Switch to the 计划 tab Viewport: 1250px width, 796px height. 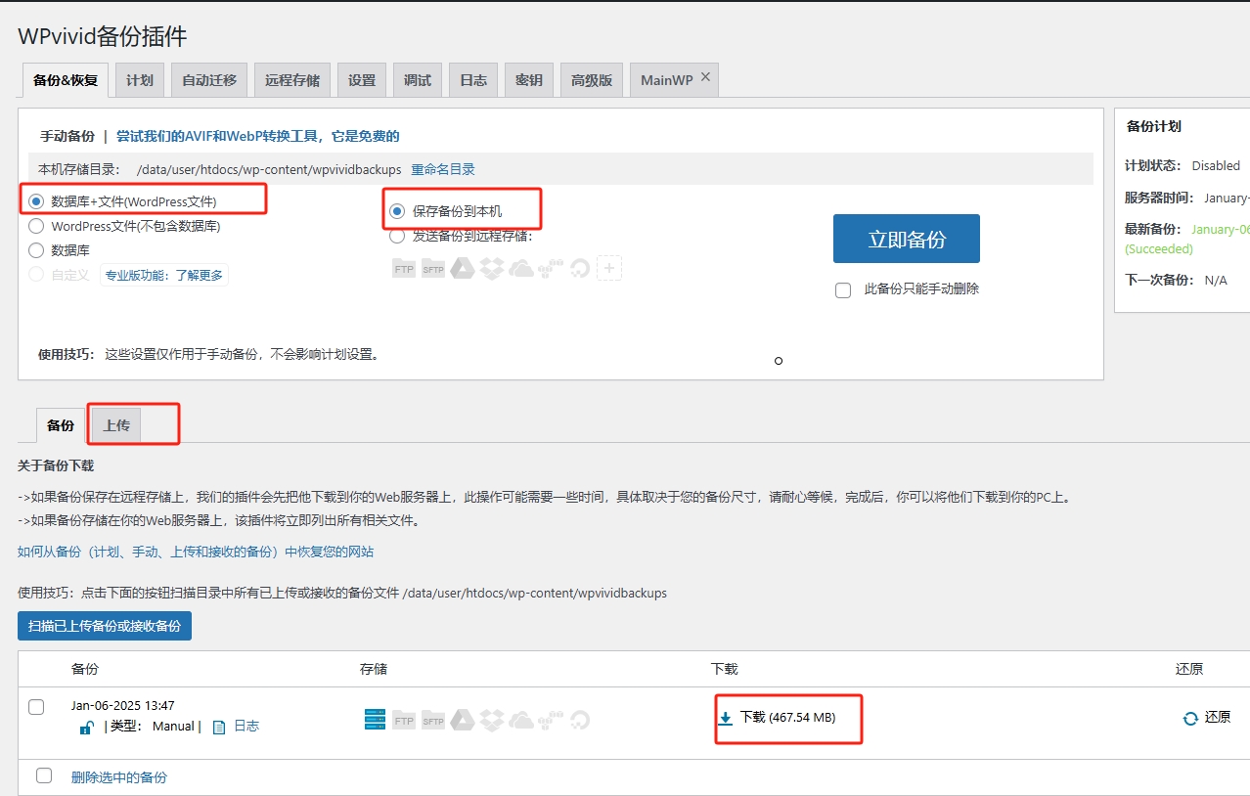[x=140, y=80]
